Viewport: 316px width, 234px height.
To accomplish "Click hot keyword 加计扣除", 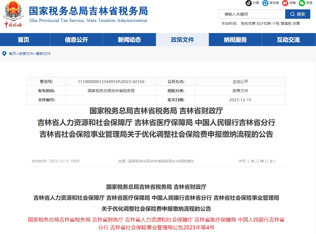I will tap(264, 23).
